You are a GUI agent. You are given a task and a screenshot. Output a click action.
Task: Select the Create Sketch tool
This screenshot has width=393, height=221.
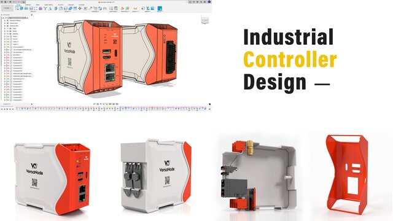[17, 8]
